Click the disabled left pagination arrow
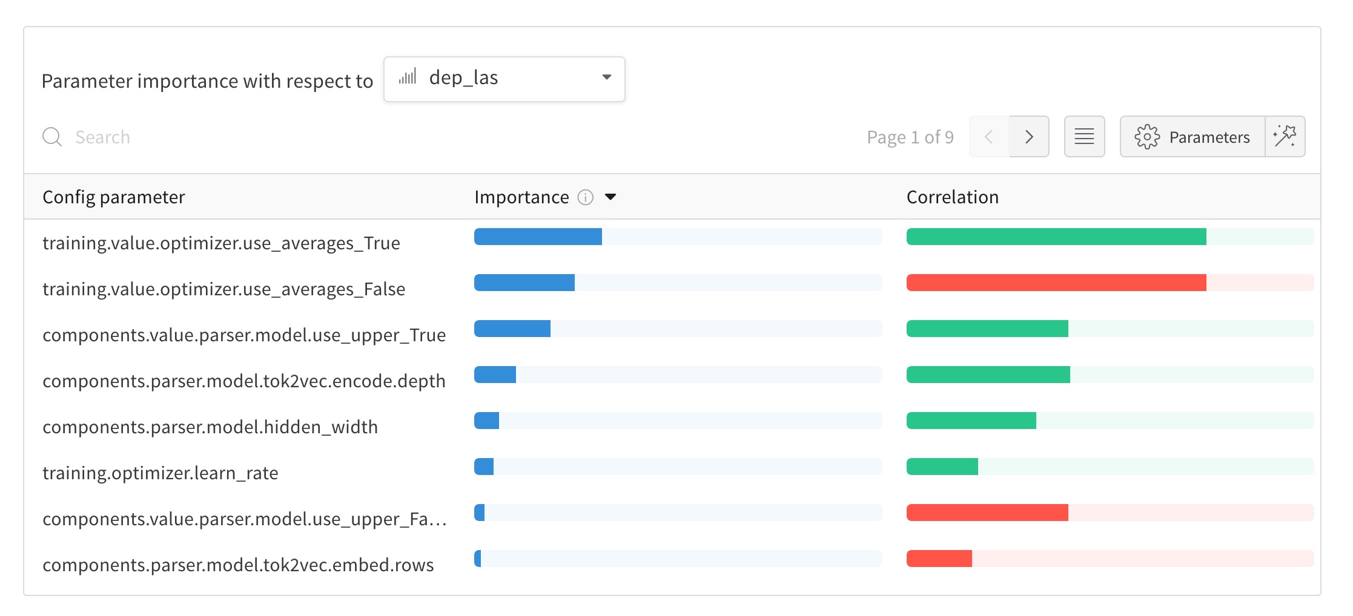This screenshot has width=1353, height=616. [x=989, y=137]
